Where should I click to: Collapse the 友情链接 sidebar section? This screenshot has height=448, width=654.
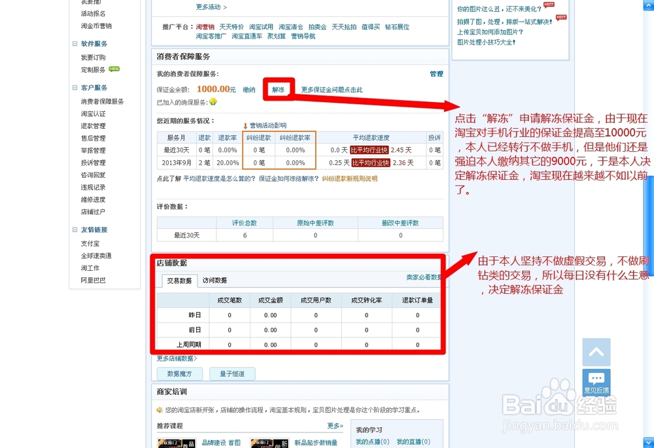pyautogui.click(x=75, y=230)
